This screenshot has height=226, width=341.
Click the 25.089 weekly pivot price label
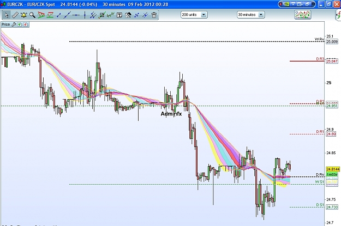332,41
